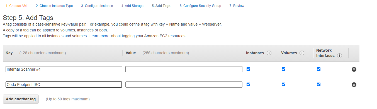Viewport: 377px width, 109px height.
Task: Uncheck Volumes for Internal Scanner #1 tag
Action: coord(283,69)
